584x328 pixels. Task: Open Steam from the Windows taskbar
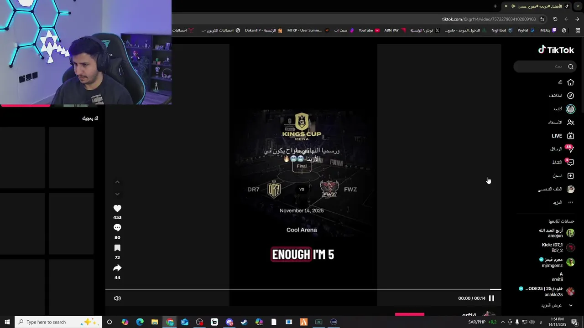point(244,322)
